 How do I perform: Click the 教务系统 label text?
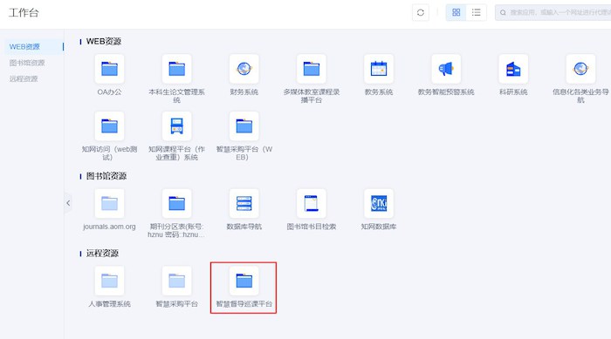[x=379, y=92]
